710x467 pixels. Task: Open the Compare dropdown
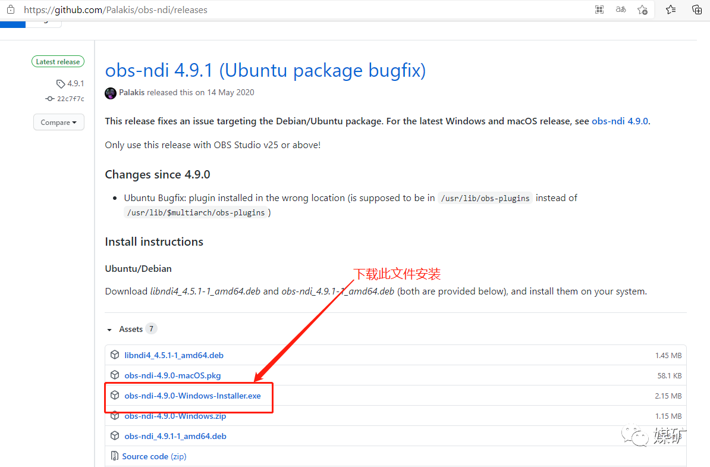point(58,123)
